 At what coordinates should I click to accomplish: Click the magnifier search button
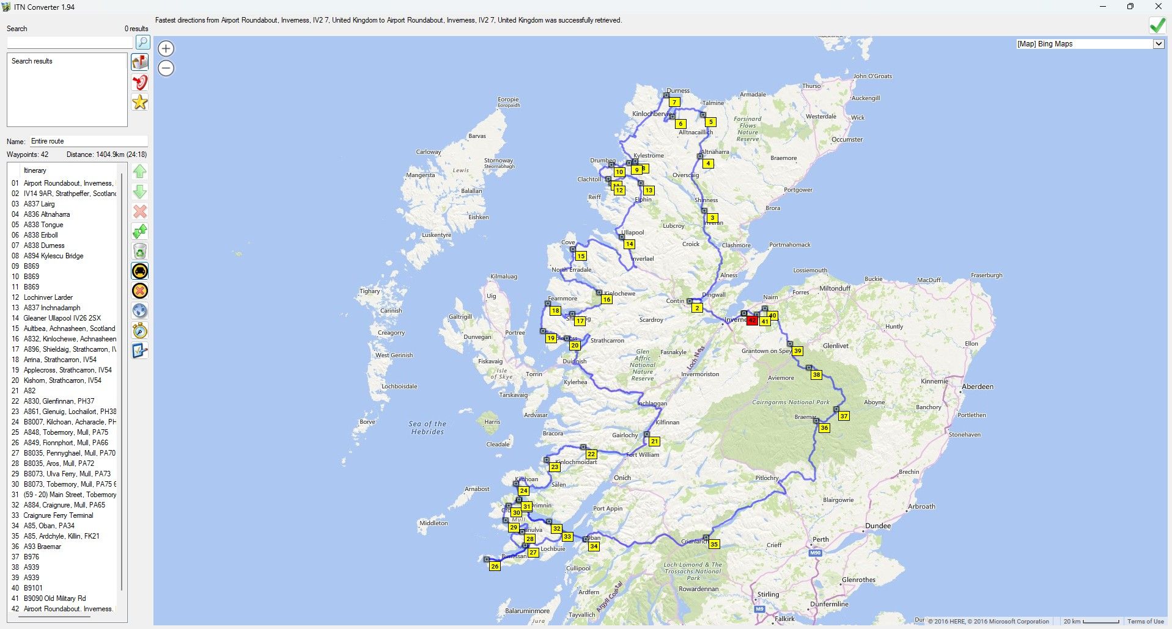point(142,42)
